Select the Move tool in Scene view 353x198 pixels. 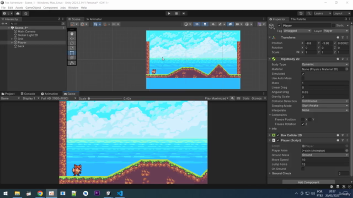coord(72,38)
